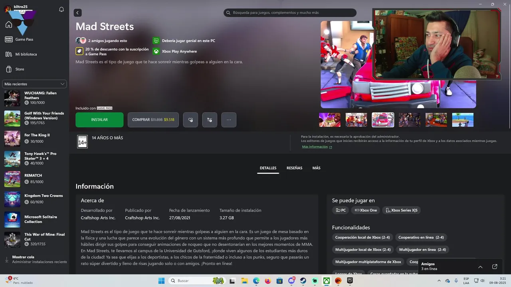Screen dimensions: 511x287
Task: Open Microsoft Solitaire Collection entry
Action: pyautogui.click(x=34, y=219)
